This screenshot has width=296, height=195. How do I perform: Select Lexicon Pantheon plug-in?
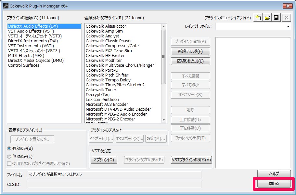coord(123,100)
